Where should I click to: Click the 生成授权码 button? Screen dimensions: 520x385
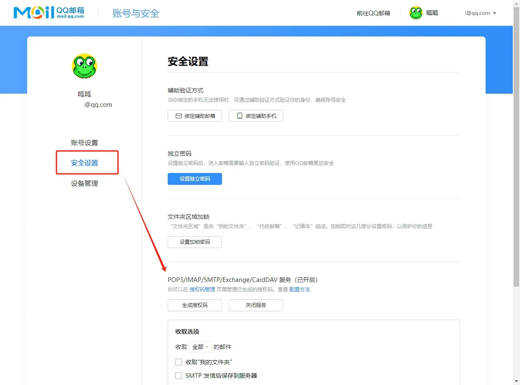point(195,305)
